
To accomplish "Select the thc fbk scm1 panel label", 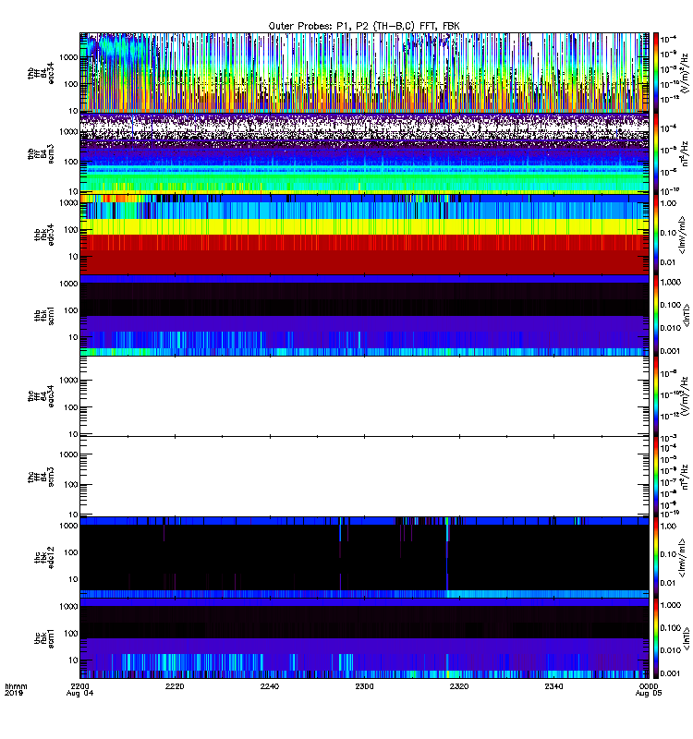I will tap(43, 638).
